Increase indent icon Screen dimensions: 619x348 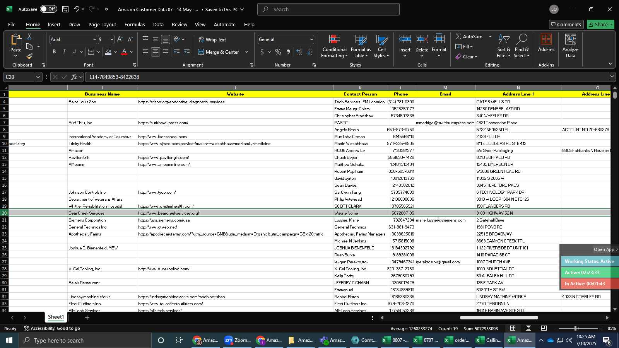click(x=187, y=52)
